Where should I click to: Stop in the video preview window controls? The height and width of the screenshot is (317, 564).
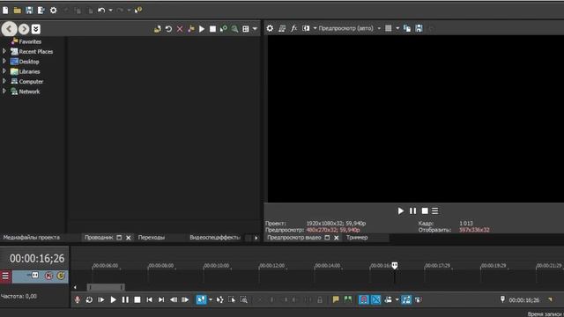[425, 211]
